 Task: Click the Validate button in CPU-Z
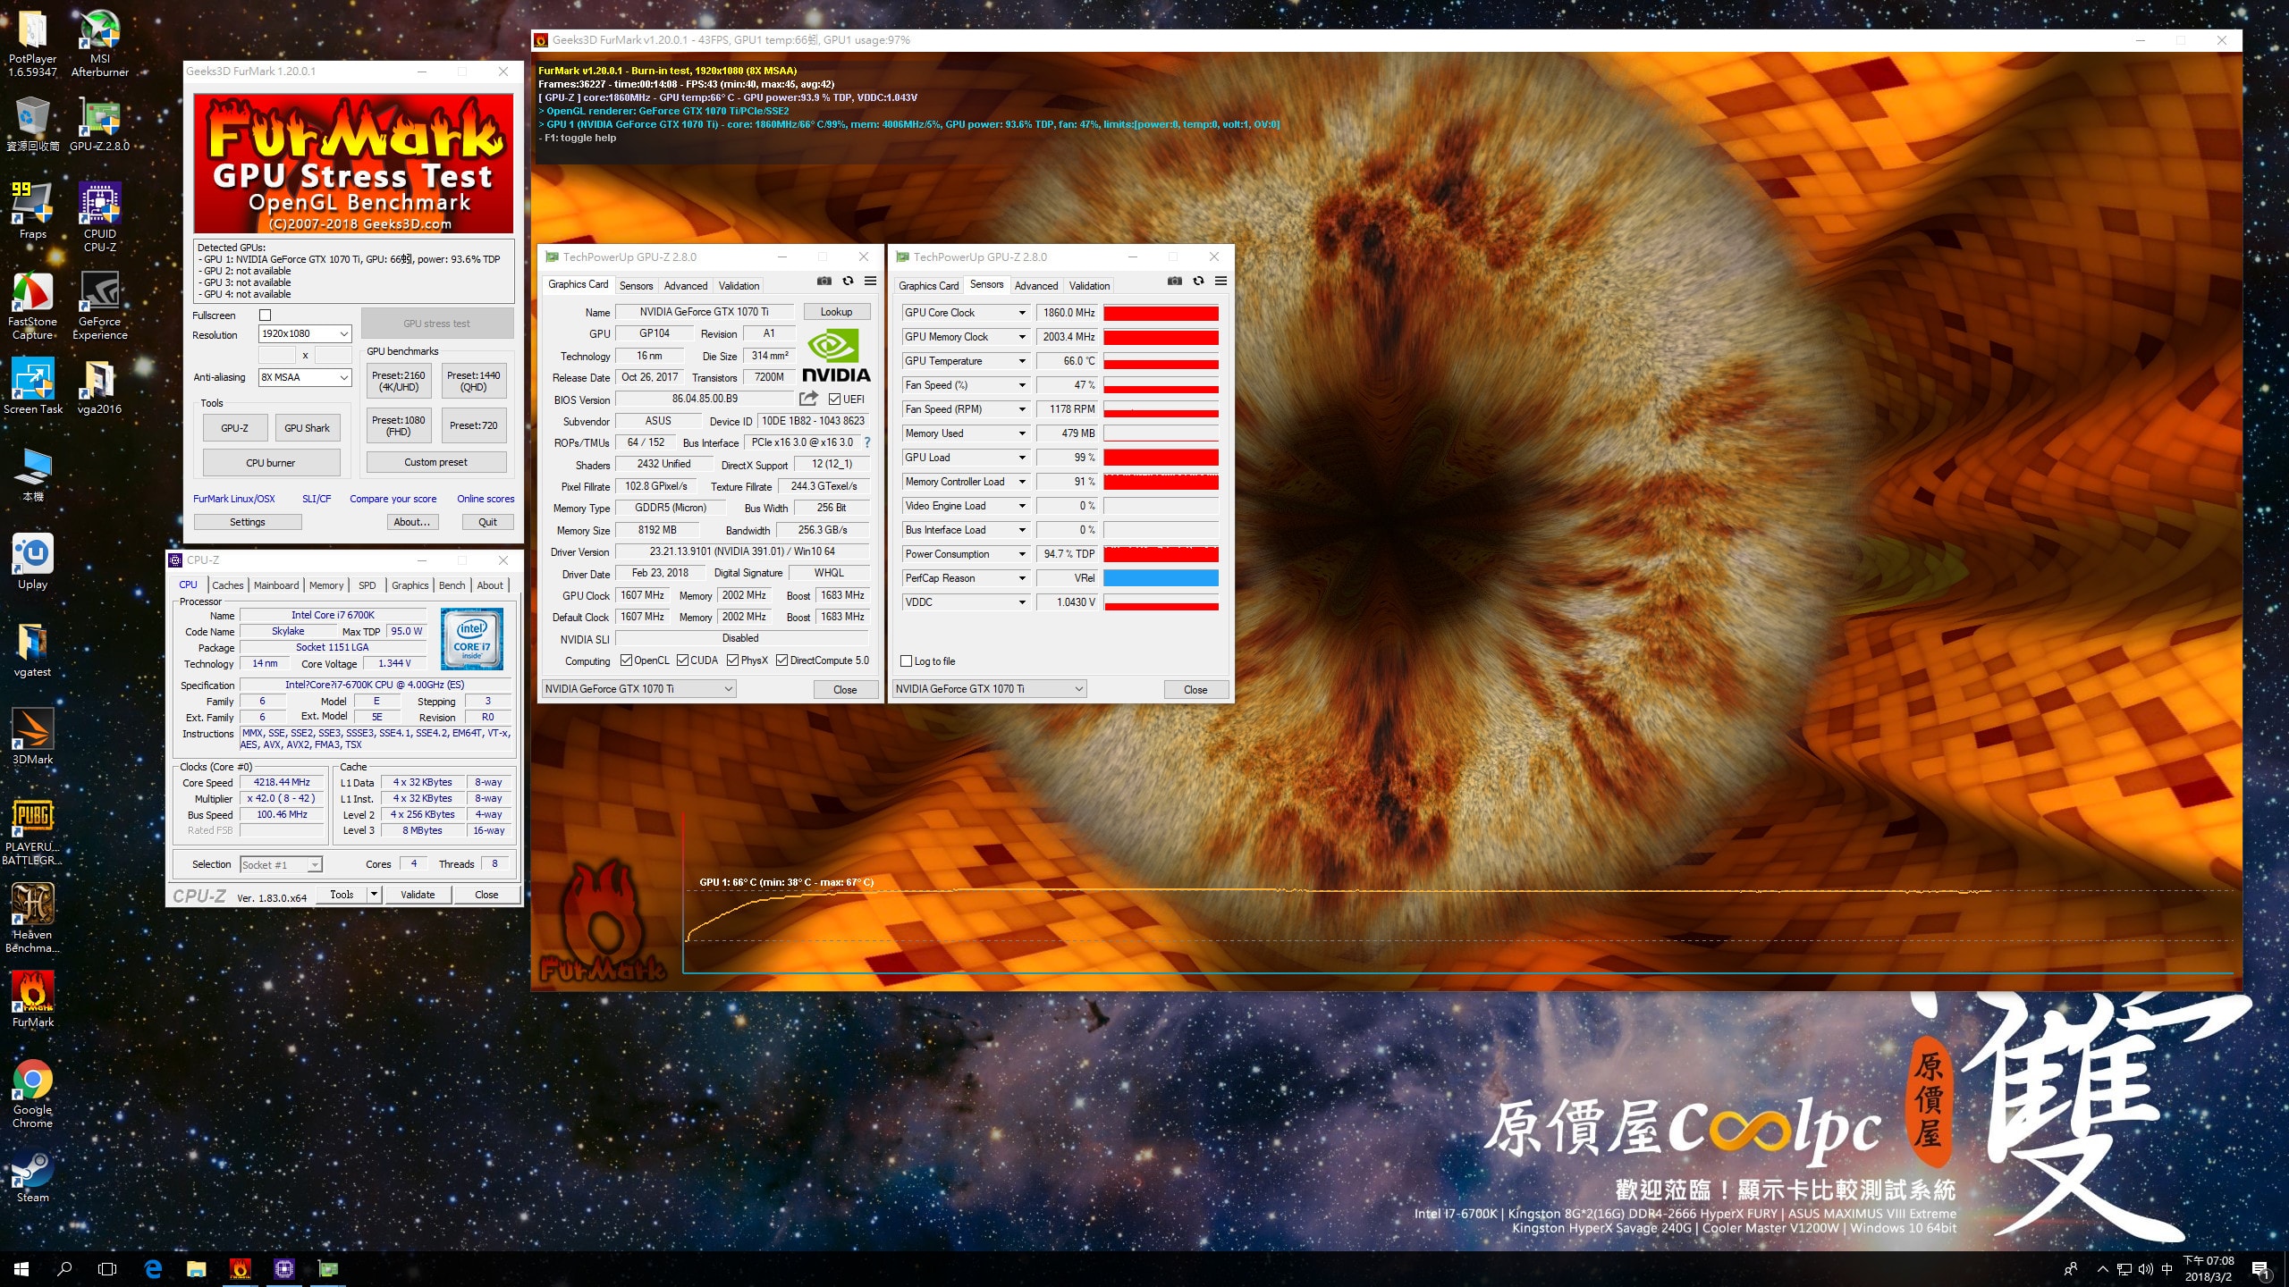(x=418, y=894)
